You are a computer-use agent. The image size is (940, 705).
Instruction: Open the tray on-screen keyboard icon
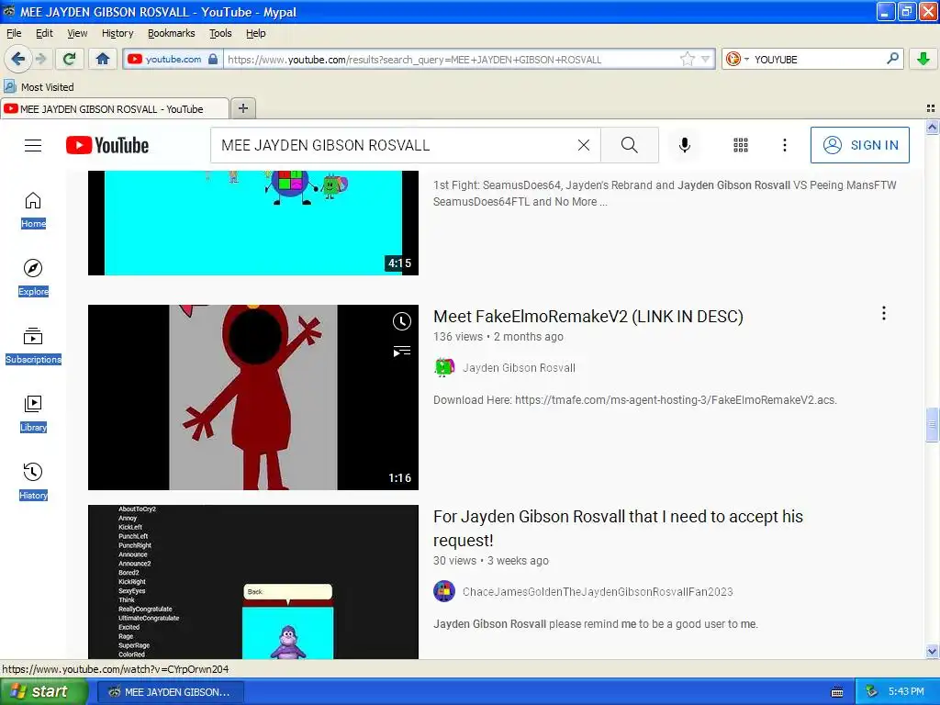pos(837,692)
